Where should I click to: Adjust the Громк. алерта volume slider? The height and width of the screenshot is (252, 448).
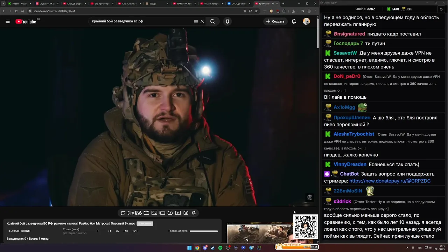pos(204,231)
